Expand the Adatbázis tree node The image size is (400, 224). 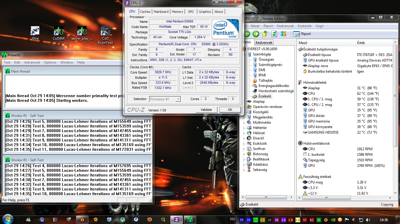[x=244, y=164]
